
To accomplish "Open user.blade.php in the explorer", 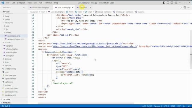I will click(x=14, y=36).
